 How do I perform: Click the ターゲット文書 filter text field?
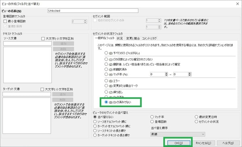pos(27,94)
